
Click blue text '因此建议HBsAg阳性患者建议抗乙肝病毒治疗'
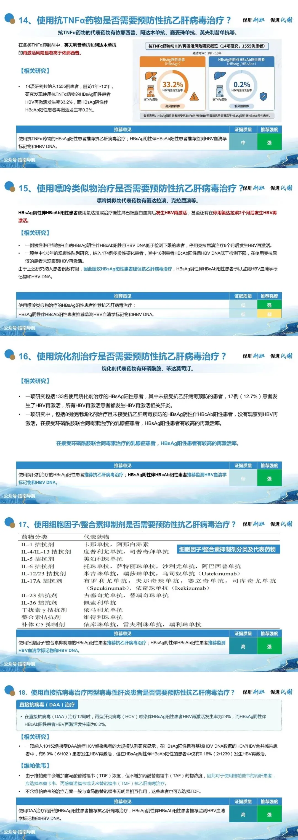[128, 269]
